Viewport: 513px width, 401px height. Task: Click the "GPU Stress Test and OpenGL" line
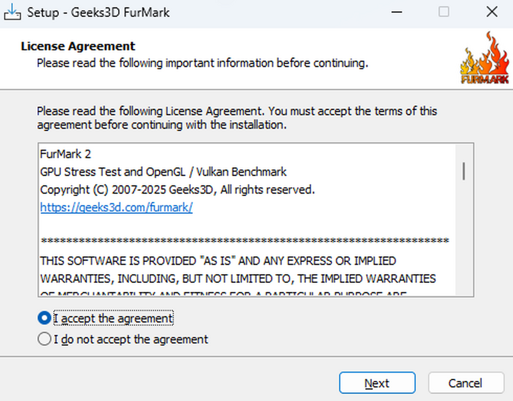click(x=163, y=172)
